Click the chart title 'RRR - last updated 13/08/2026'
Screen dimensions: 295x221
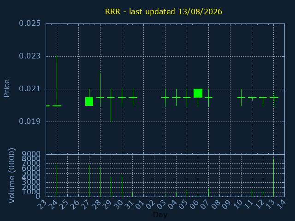click(164, 12)
